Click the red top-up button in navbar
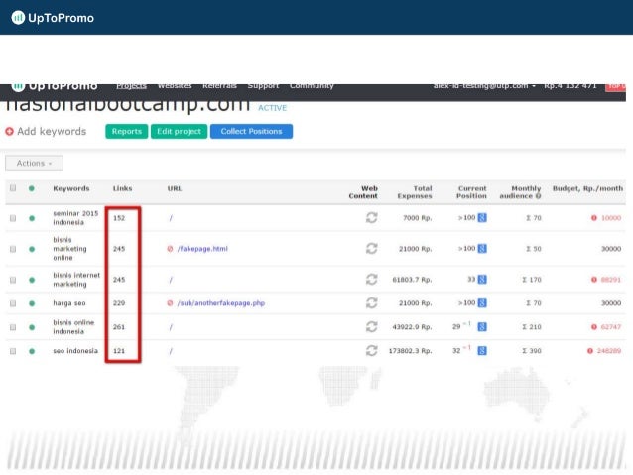633x475 pixels. (x=615, y=87)
